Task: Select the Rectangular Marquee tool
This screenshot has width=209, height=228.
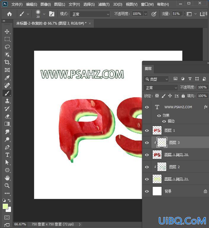Action: pos(7,39)
